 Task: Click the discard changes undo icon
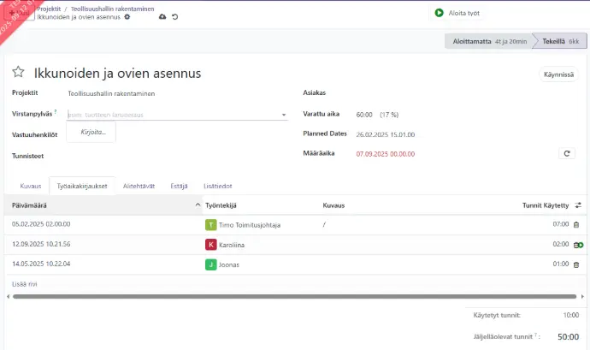coord(175,17)
